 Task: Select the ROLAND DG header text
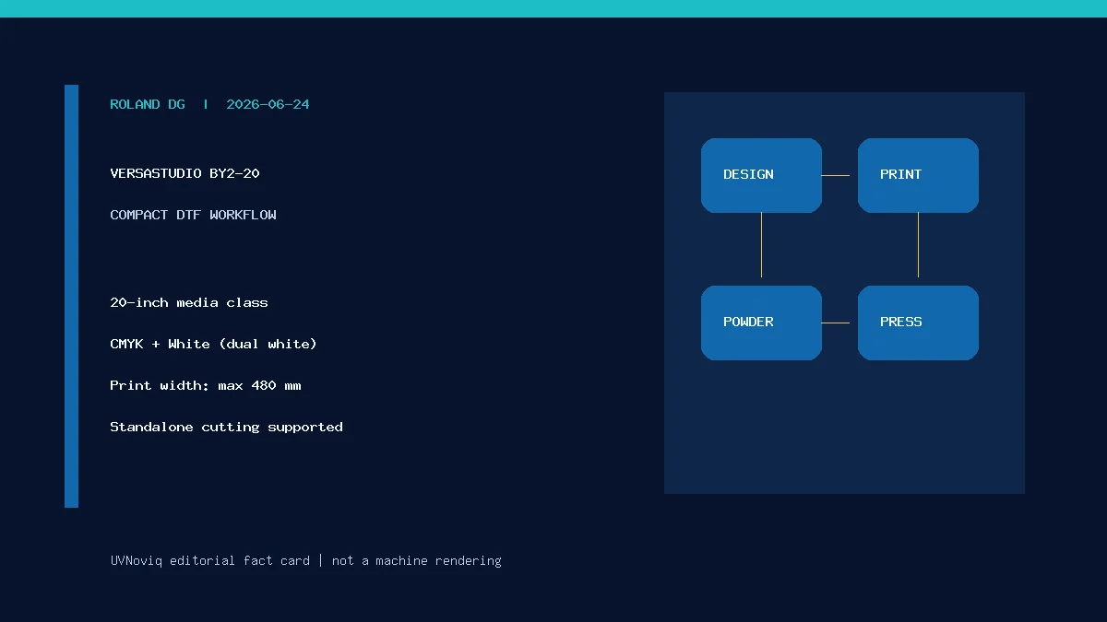(148, 104)
